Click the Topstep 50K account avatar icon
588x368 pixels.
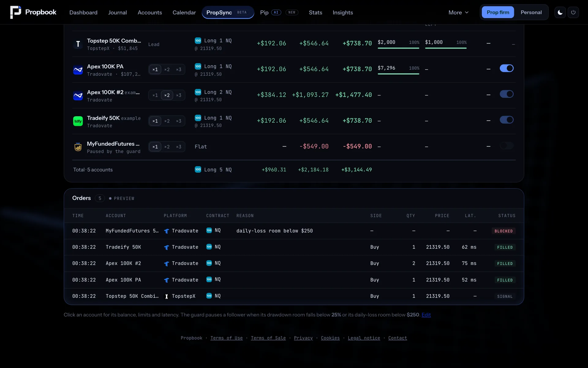click(78, 44)
